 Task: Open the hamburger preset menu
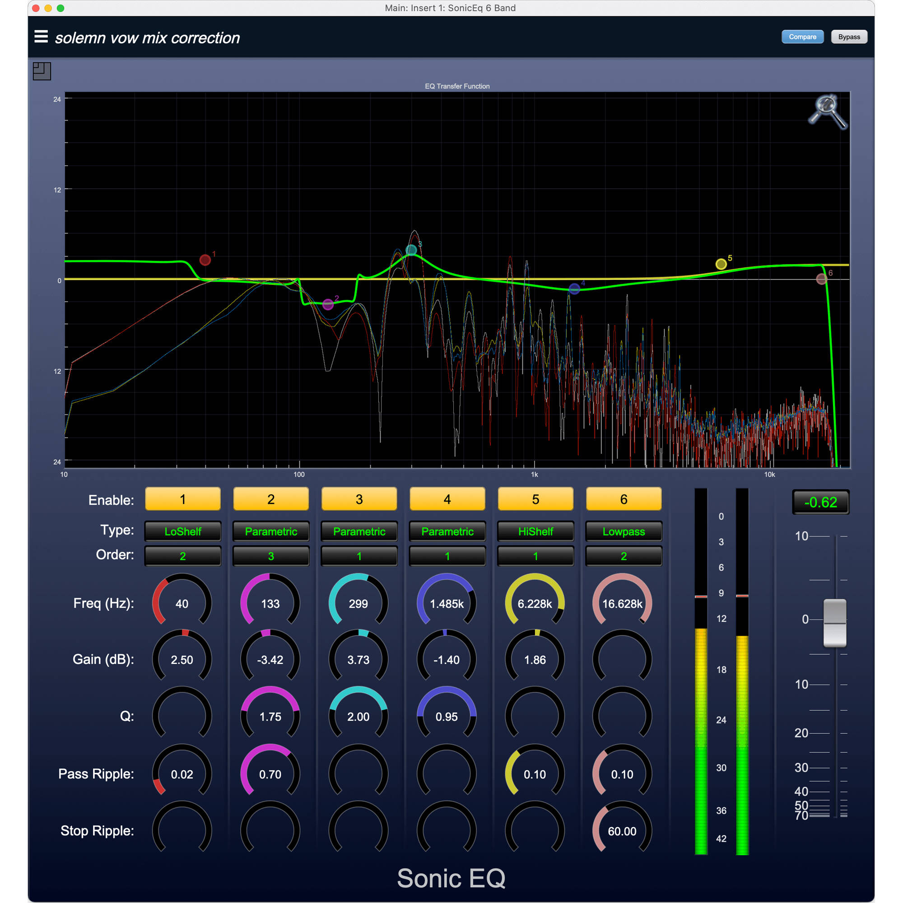pos(41,37)
